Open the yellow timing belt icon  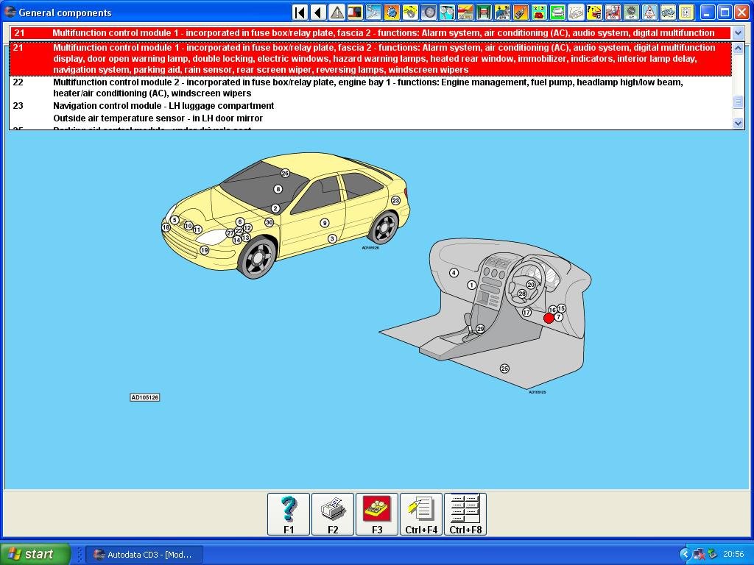tap(410, 12)
